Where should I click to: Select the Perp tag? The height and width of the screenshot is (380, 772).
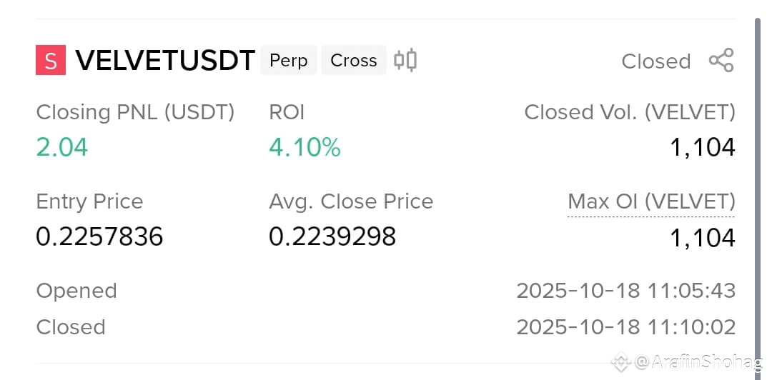[x=289, y=60]
